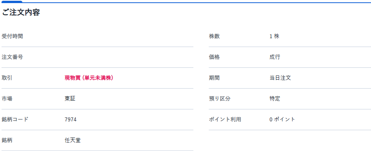The image size is (371, 151).
Task: Select stock code 7974
Action: (70, 119)
